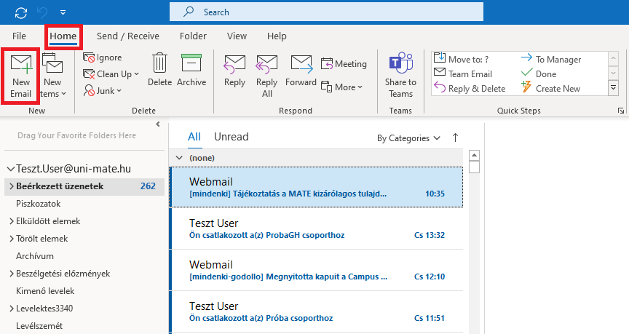Open the Help ribbon tab
Screen dimensions: 629x334
coord(277,36)
